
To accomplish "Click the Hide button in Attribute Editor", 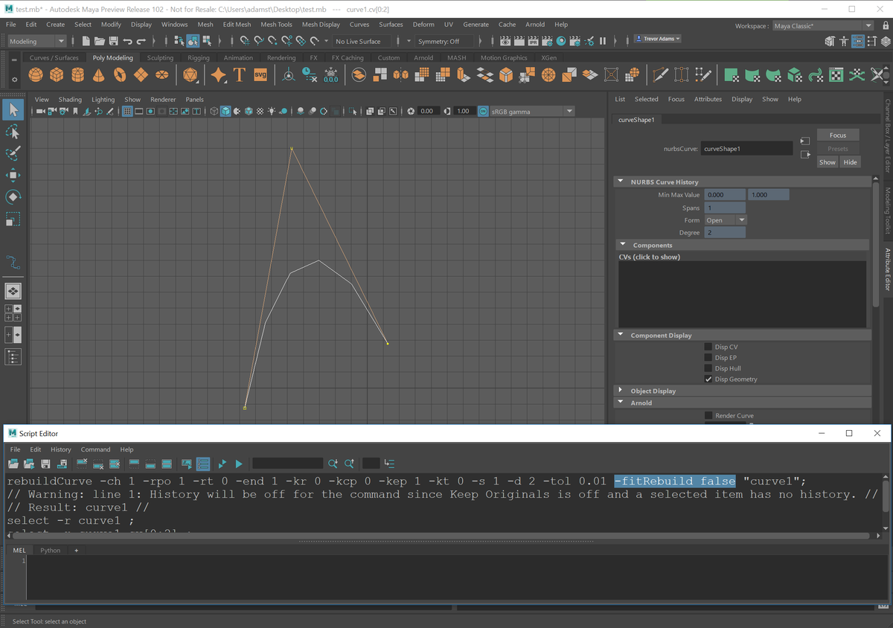I will [850, 161].
